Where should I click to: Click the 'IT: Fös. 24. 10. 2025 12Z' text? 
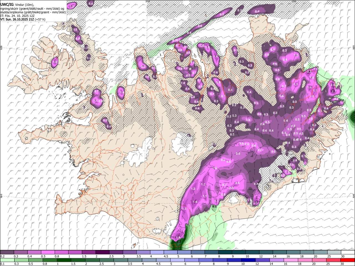(17, 16)
